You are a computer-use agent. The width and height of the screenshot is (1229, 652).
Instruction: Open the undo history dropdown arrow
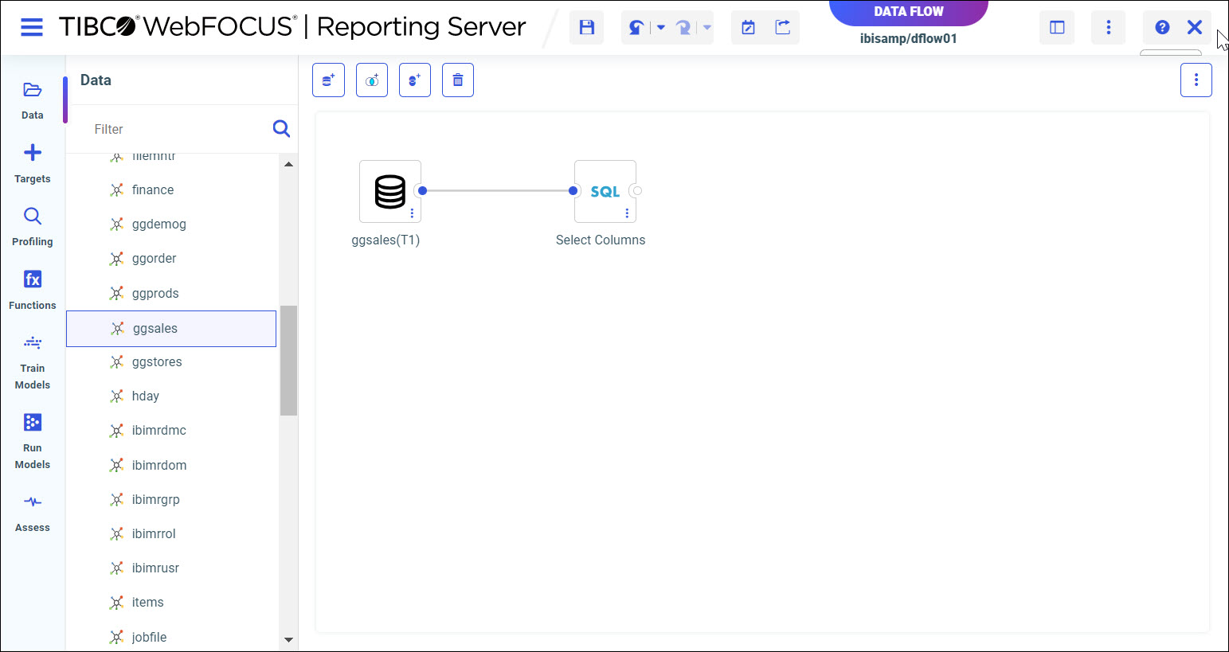pyautogui.click(x=660, y=28)
